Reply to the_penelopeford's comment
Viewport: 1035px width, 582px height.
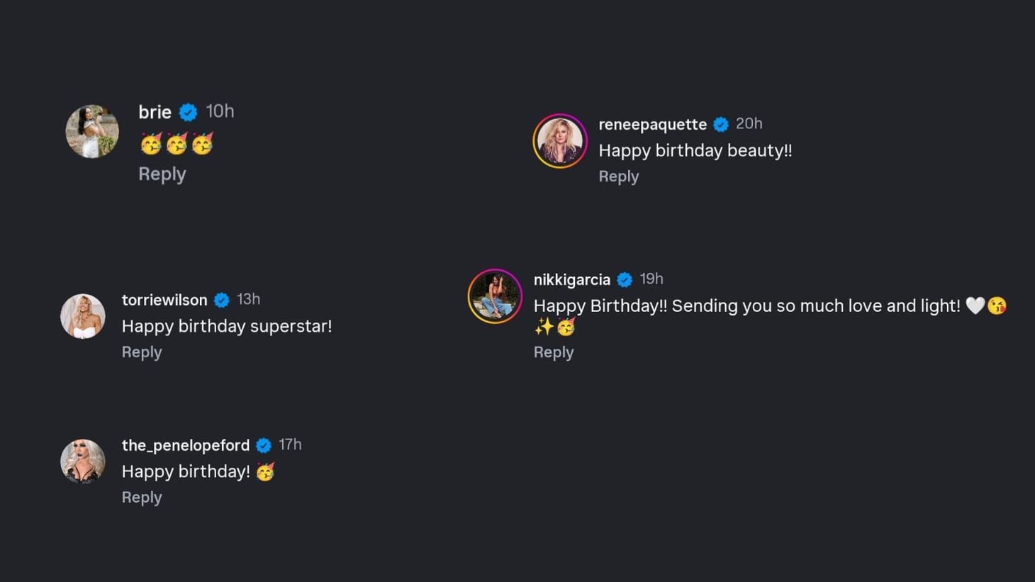coord(142,497)
